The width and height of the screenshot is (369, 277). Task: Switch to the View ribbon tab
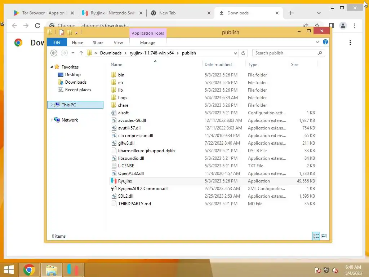(118, 43)
